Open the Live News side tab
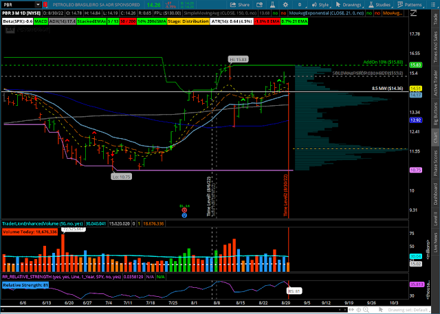The width and height of the screenshot is (440, 314). coord(435,243)
